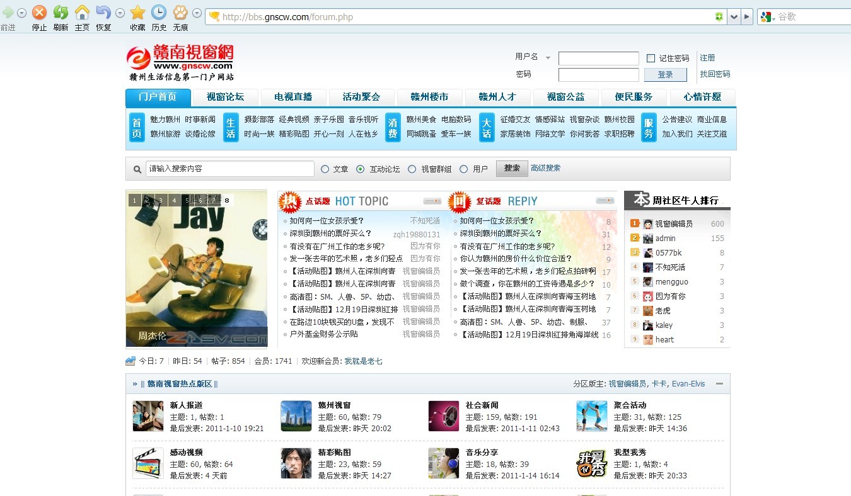This screenshot has width=851, height=496.
Task: Click the green security shield in address bar
Action: (719, 17)
